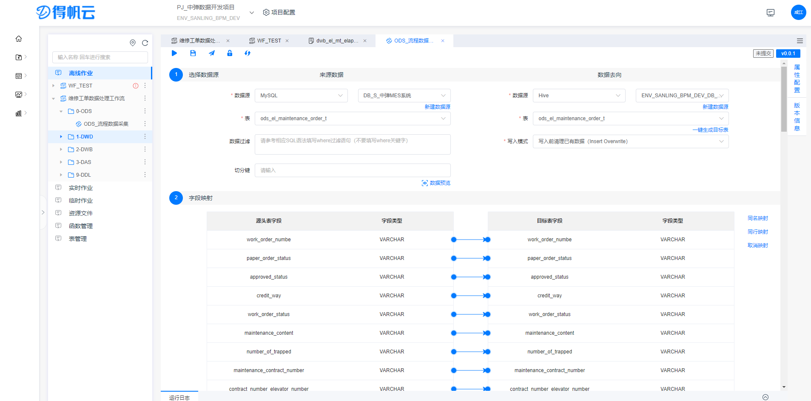Open more options for 0-ODS folder
Viewport: 811px width, 401px height.
(x=145, y=111)
